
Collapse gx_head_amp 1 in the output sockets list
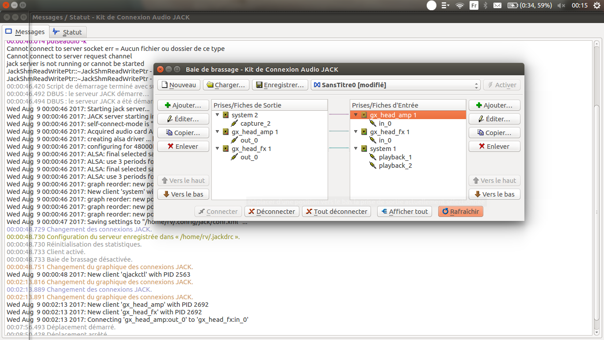tap(217, 132)
